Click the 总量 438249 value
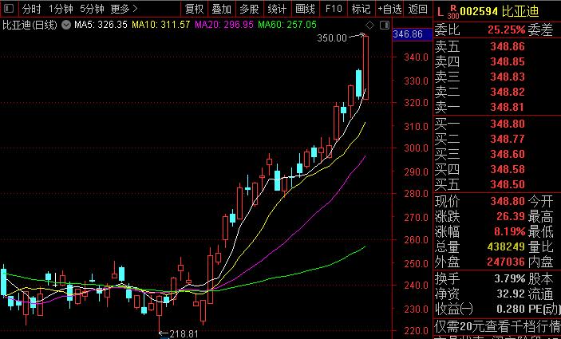The image size is (561, 339). tap(506, 247)
